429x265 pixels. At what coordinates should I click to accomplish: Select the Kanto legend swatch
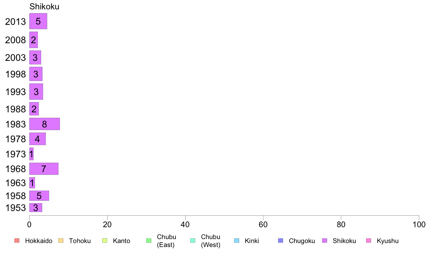(105, 241)
